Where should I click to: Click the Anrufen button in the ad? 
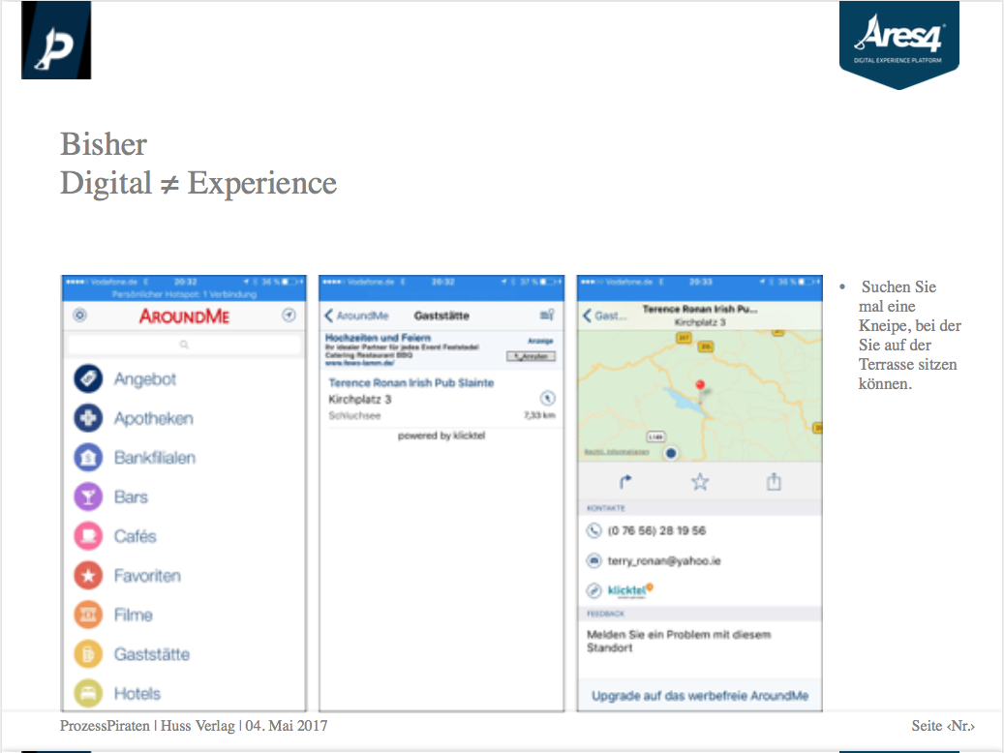coord(531,356)
